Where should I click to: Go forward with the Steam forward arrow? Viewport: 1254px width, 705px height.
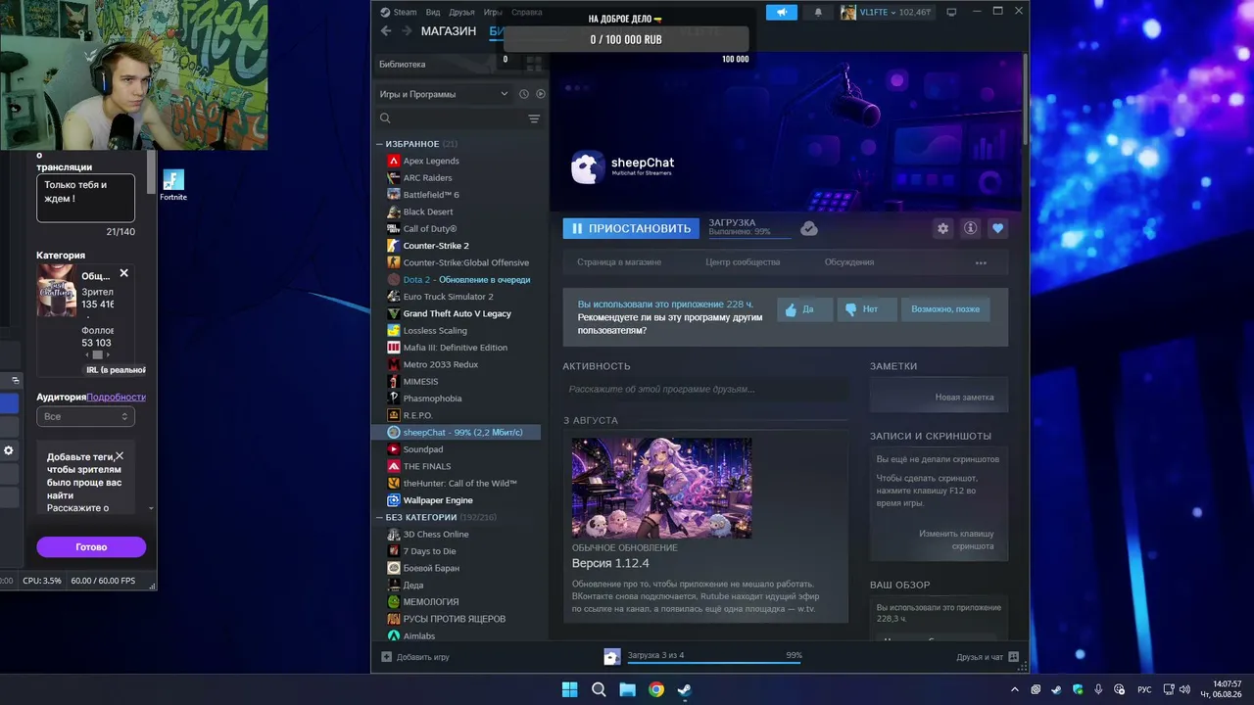click(x=405, y=31)
